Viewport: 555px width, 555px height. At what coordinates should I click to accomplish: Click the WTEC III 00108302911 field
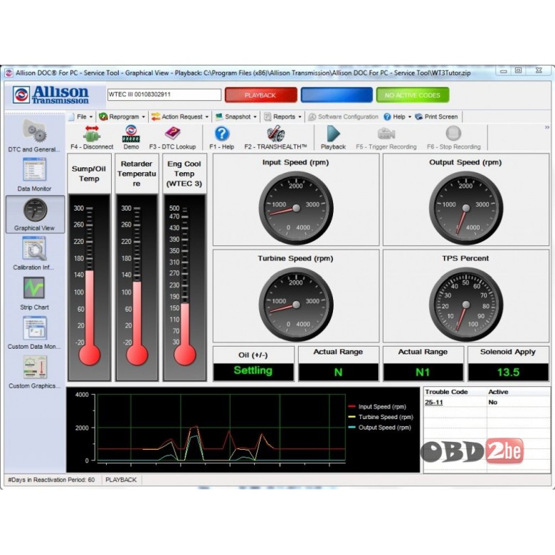[164, 95]
